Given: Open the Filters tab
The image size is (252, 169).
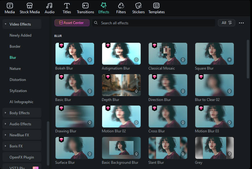Looking at the screenshot, I should click(x=121, y=8).
